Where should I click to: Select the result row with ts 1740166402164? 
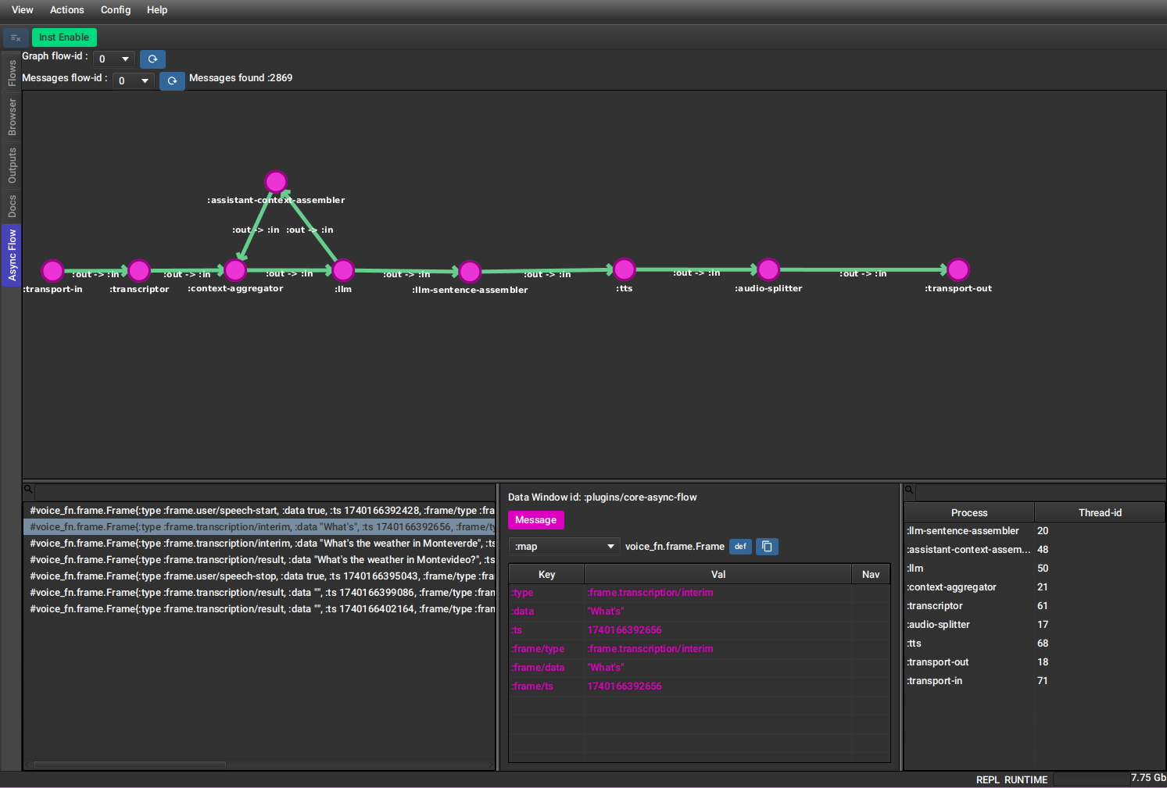point(260,609)
